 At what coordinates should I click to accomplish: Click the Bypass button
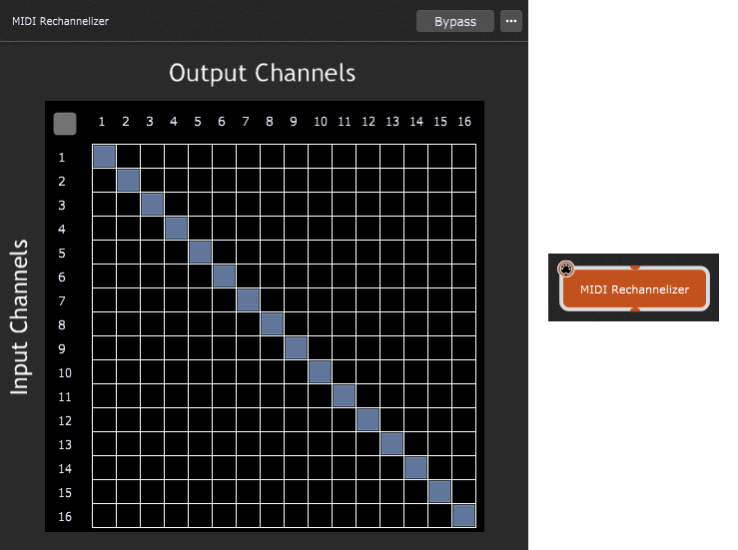click(454, 21)
